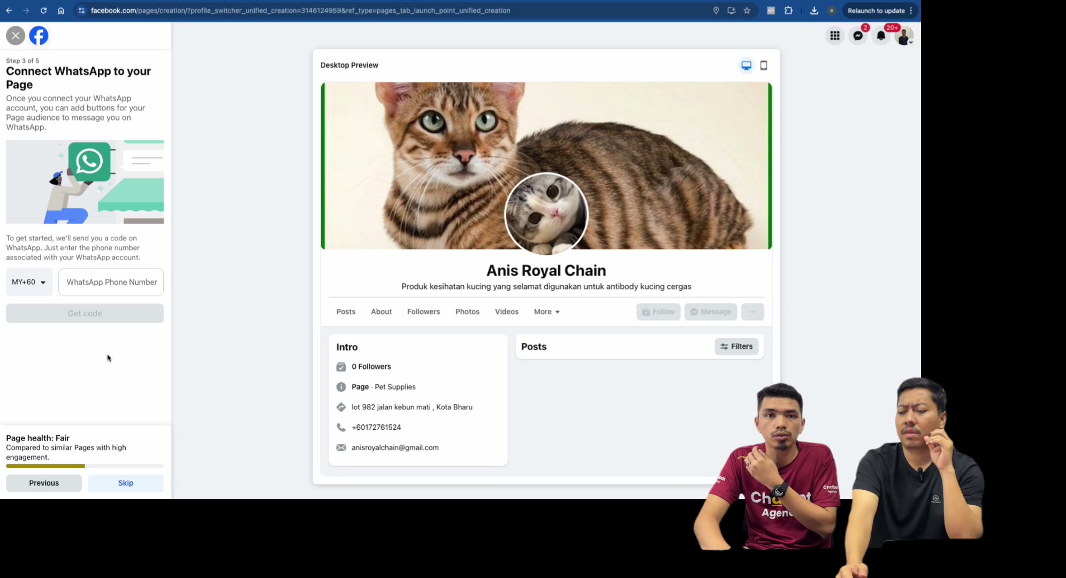Image resolution: width=1066 pixels, height=578 pixels.
Task: Click the three-dots button in preview
Action: click(x=752, y=312)
